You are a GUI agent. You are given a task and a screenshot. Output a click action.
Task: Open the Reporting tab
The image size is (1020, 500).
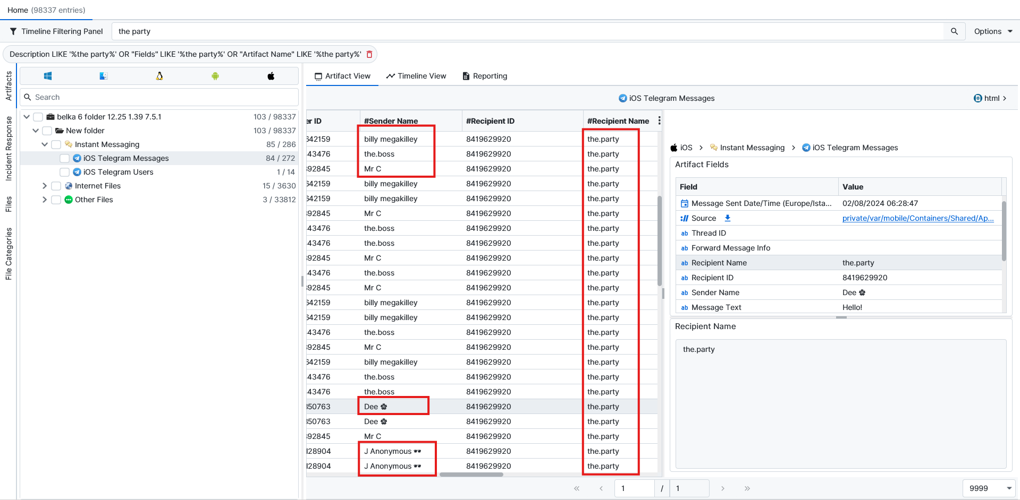point(485,76)
